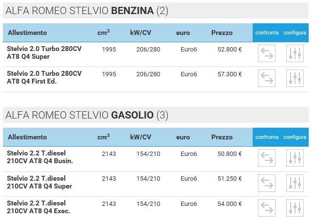The image size is (315, 221).
Task: Compare the Stelvio 2.0 Turbo Super model
Action: click(267, 53)
